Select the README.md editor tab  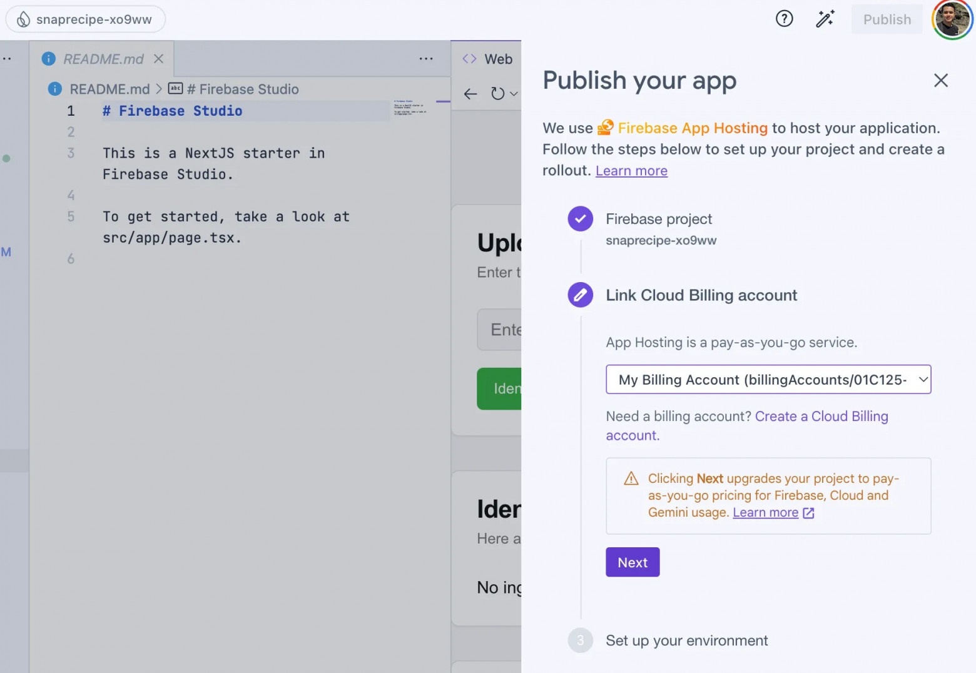pyautogui.click(x=103, y=59)
